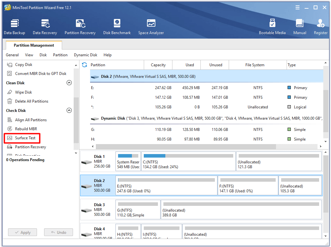Start the Surface Test
The image size is (331, 247).
pyautogui.click(x=22, y=138)
